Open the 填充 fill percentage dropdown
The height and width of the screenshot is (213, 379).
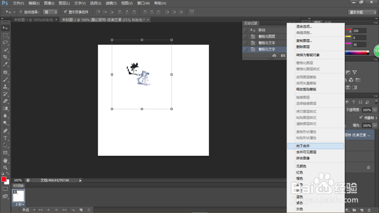click(375, 125)
